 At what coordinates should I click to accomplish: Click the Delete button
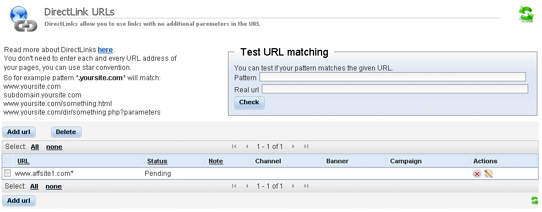click(66, 132)
